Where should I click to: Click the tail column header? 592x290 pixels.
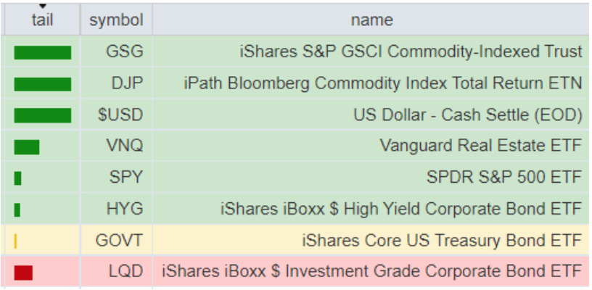pyautogui.click(x=42, y=20)
